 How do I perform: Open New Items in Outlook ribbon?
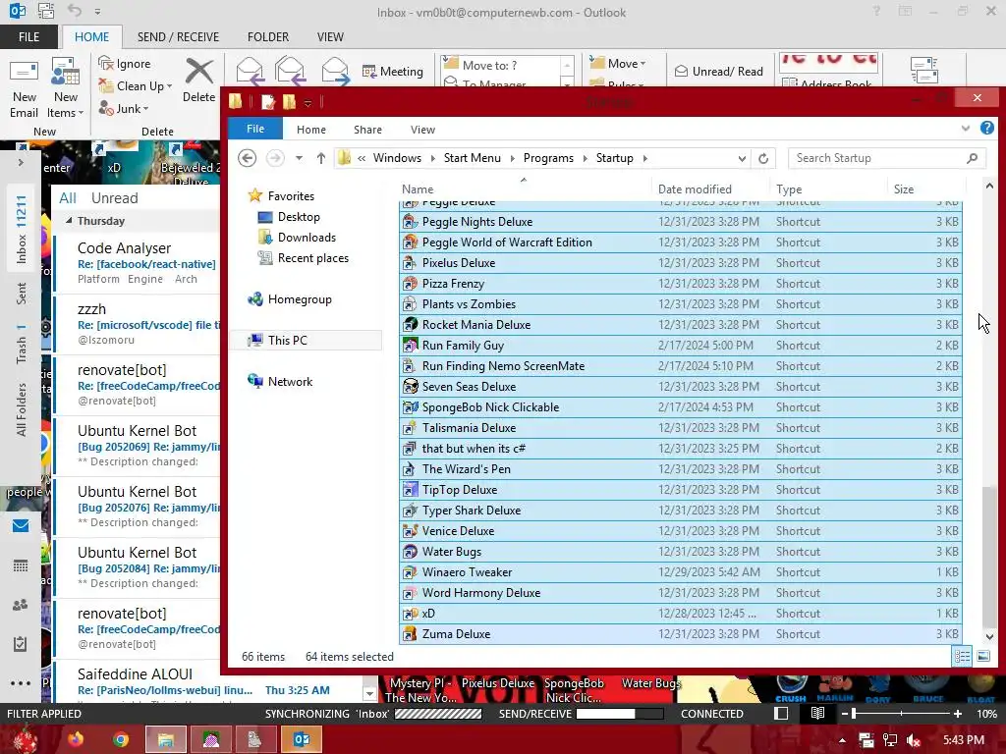(x=65, y=88)
